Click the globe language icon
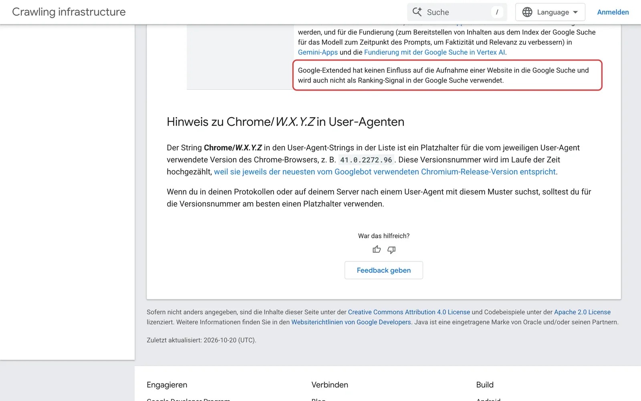Viewport: 641px width, 401px height. 527,12
